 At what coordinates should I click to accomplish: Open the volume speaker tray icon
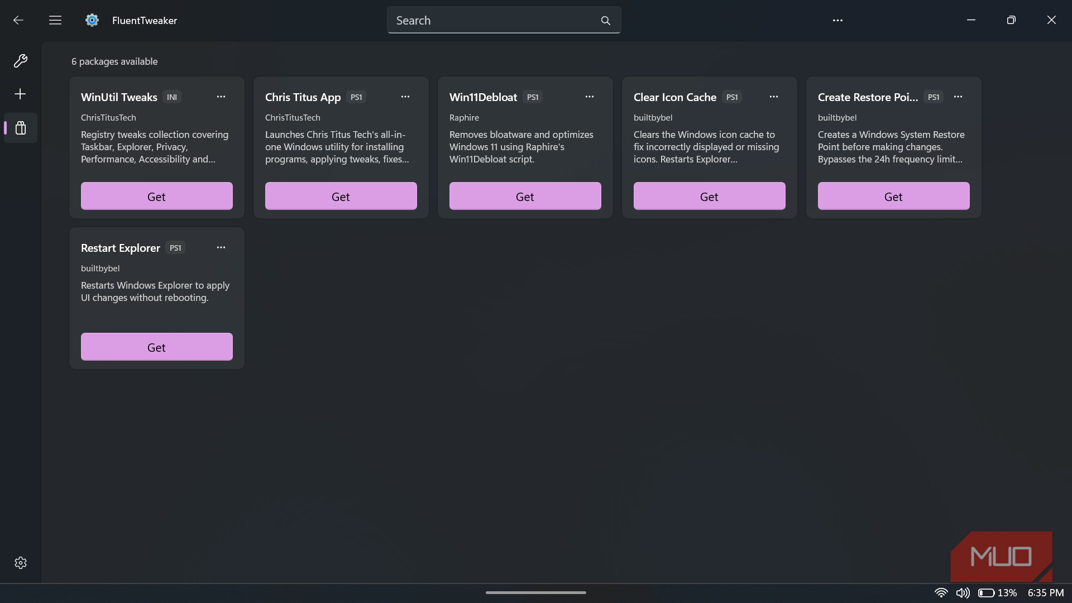click(x=963, y=593)
